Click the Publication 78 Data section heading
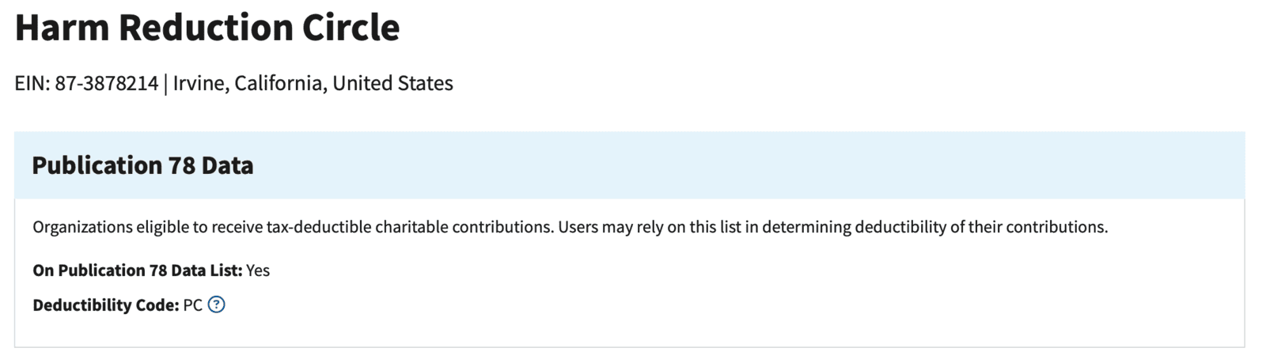The height and width of the screenshot is (363, 1266). coord(142,165)
